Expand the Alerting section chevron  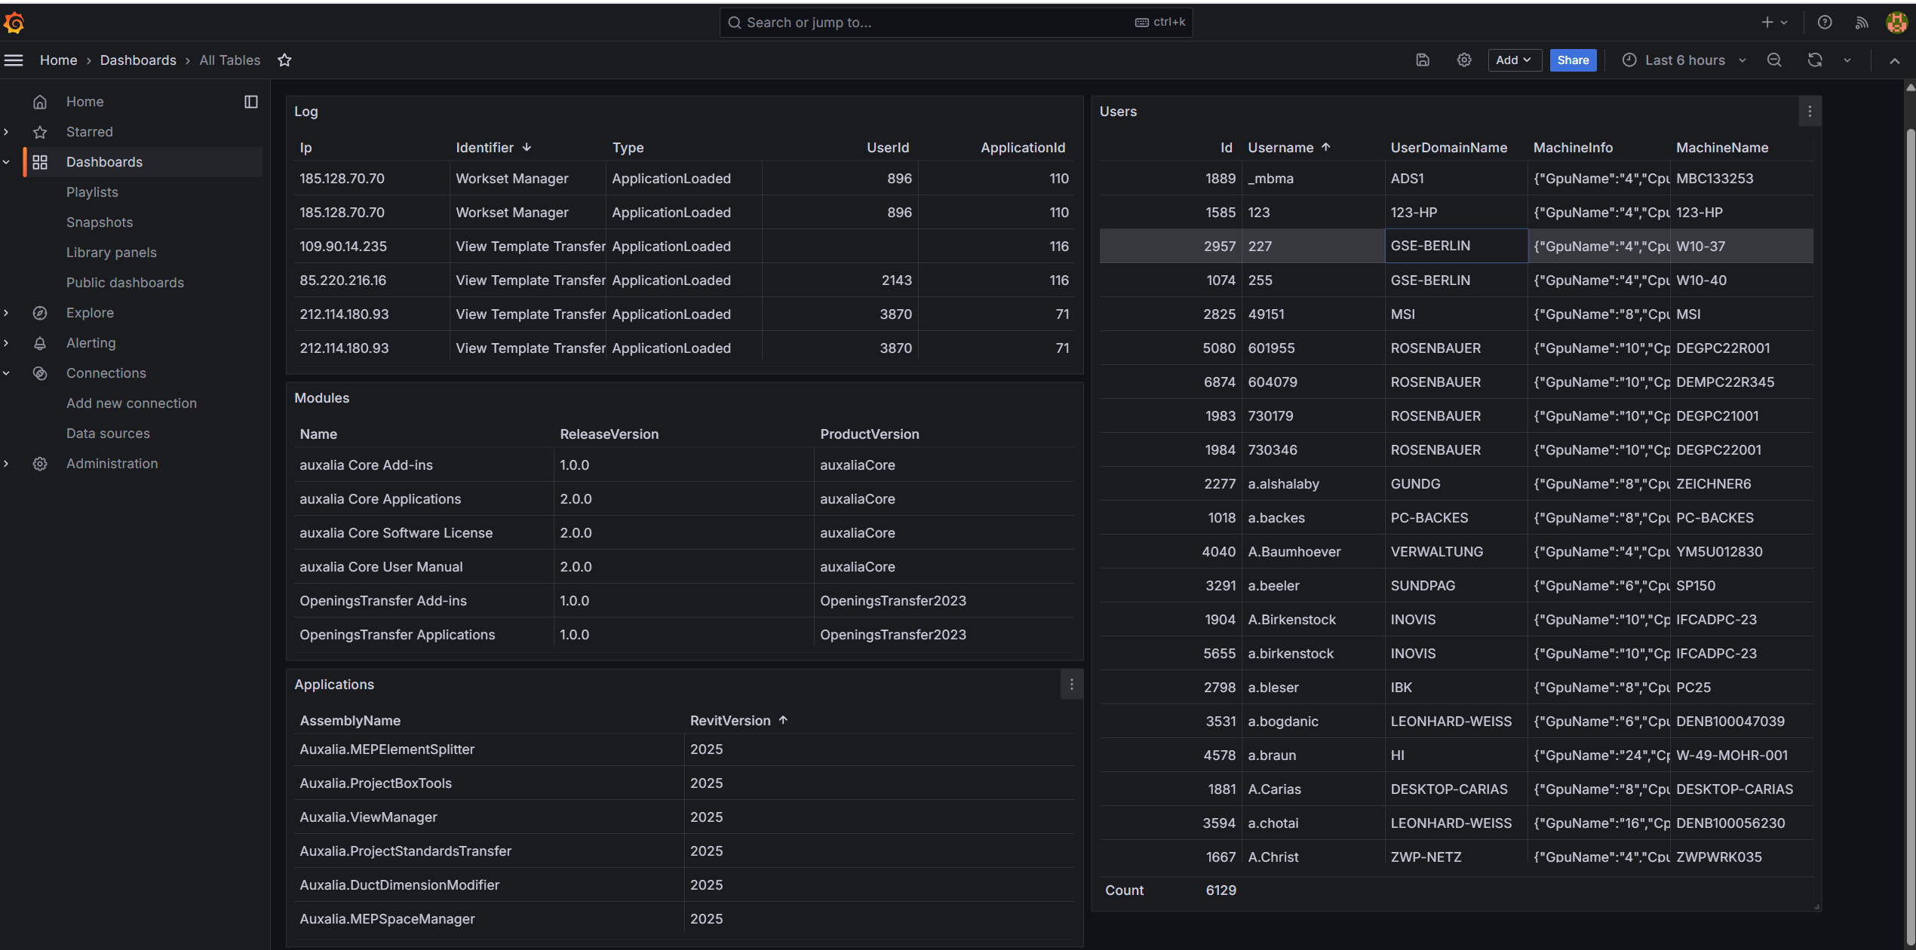pos(7,343)
